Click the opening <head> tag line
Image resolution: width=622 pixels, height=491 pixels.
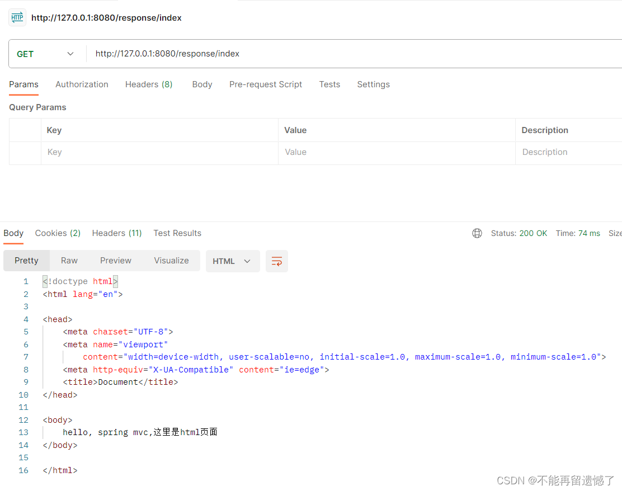[x=58, y=319]
